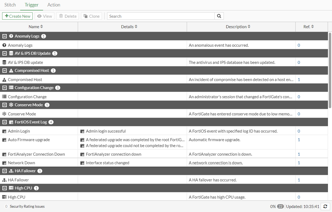Click the High CPU row icon

click(x=4, y=197)
